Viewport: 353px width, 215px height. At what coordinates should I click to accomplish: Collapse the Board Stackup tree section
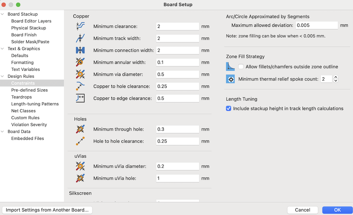3,14
